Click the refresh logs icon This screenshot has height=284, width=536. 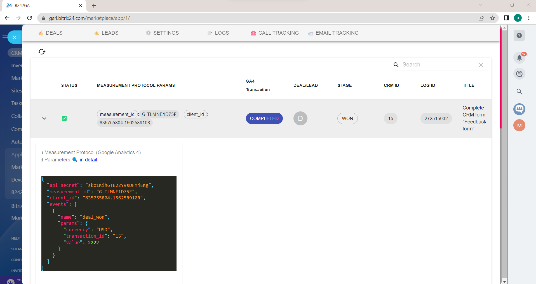42,52
